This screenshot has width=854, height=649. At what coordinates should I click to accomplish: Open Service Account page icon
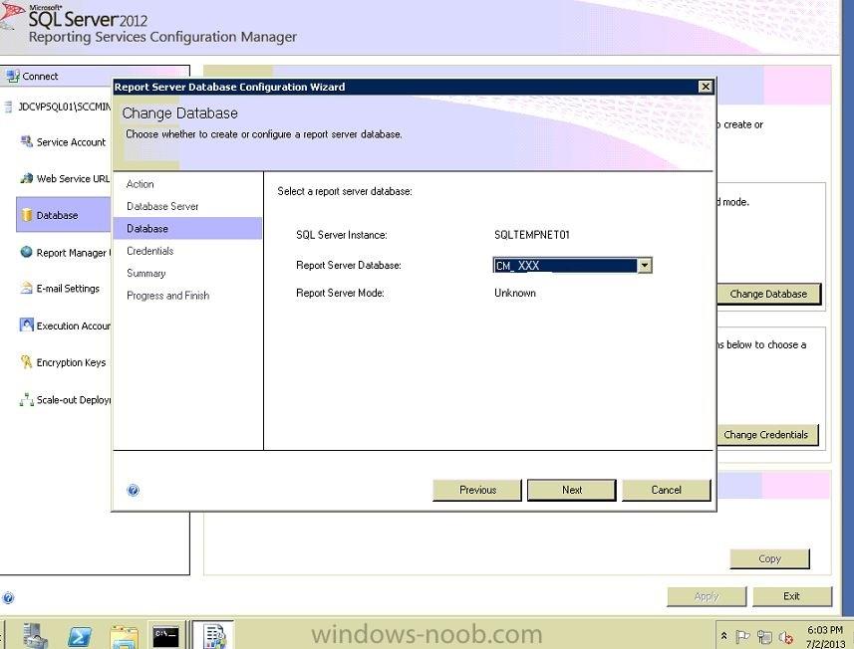pos(26,142)
